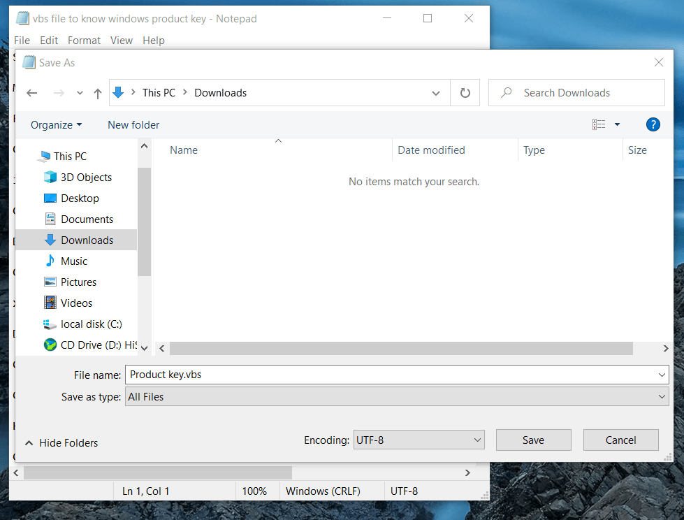
Task: Open Documents in the navigation pane
Action: pos(87,219)
